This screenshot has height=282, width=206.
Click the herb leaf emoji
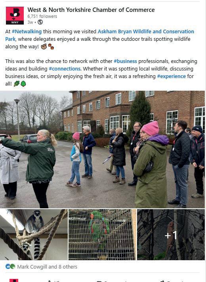pyautogui.click(x=17, y=84)
